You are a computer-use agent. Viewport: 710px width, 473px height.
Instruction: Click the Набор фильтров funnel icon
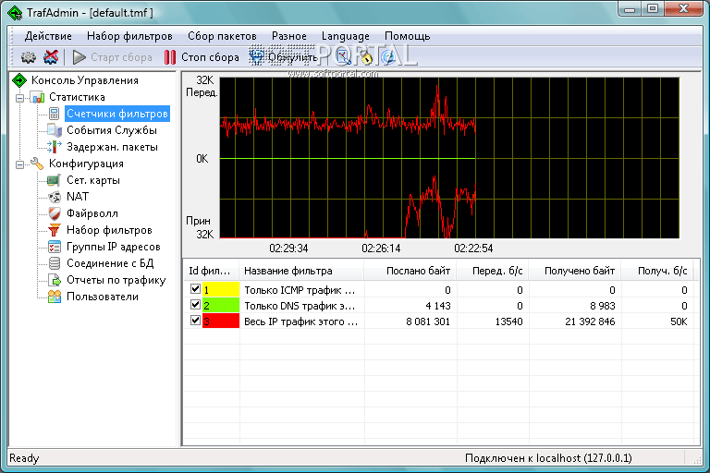point(55,230)
